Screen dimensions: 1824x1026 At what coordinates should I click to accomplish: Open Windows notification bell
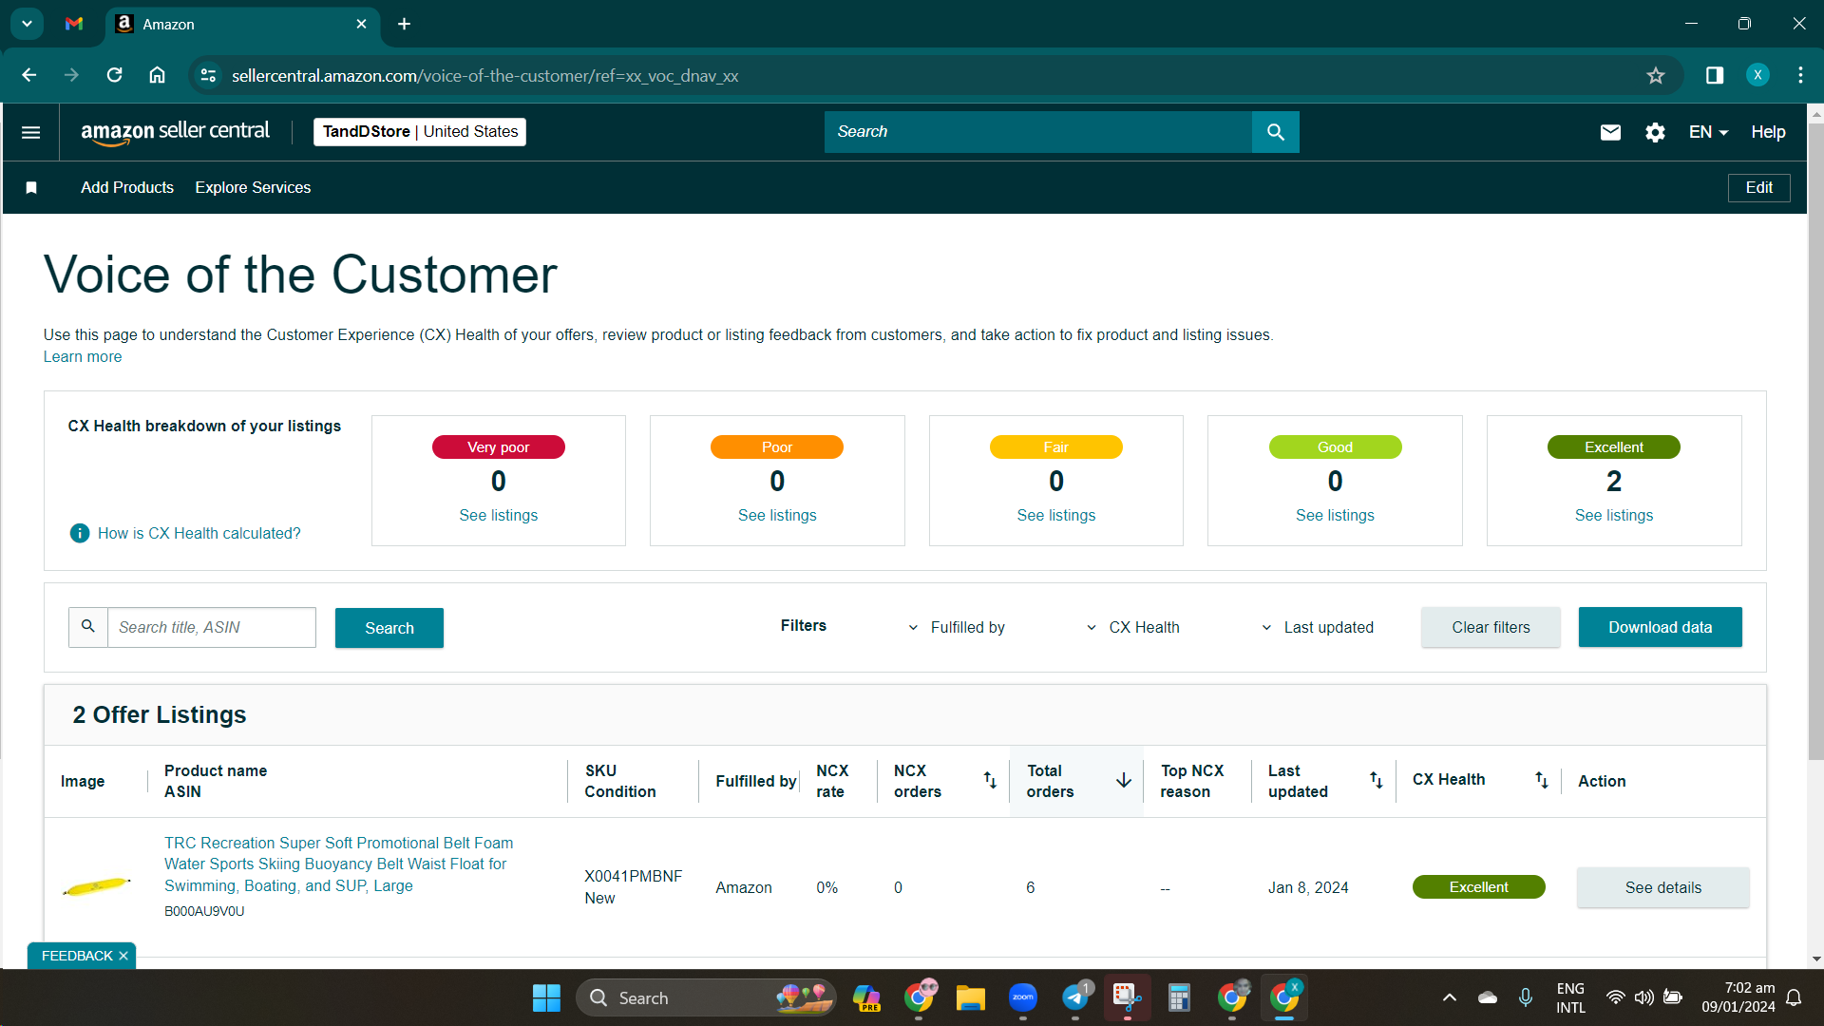point(1794,997)
